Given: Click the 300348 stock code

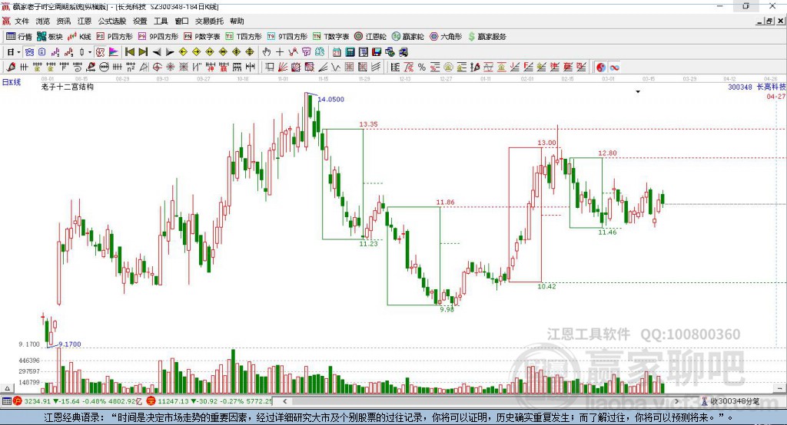Looking at the screenshot, I should click(740, 87).
